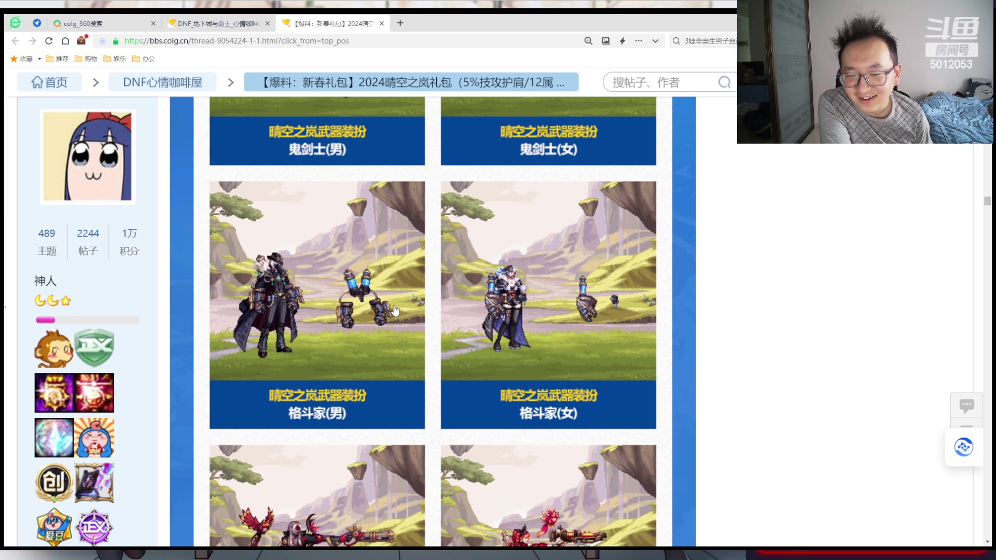Click the 鬼剑士(女) caption banner
996x560 pixels.
click(x=548, y=141)
